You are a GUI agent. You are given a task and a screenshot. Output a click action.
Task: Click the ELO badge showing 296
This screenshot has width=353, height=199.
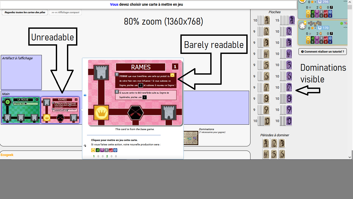coord(323,2)
